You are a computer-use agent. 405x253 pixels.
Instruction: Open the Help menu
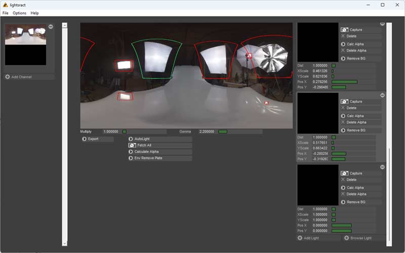[x=34, y=13]
